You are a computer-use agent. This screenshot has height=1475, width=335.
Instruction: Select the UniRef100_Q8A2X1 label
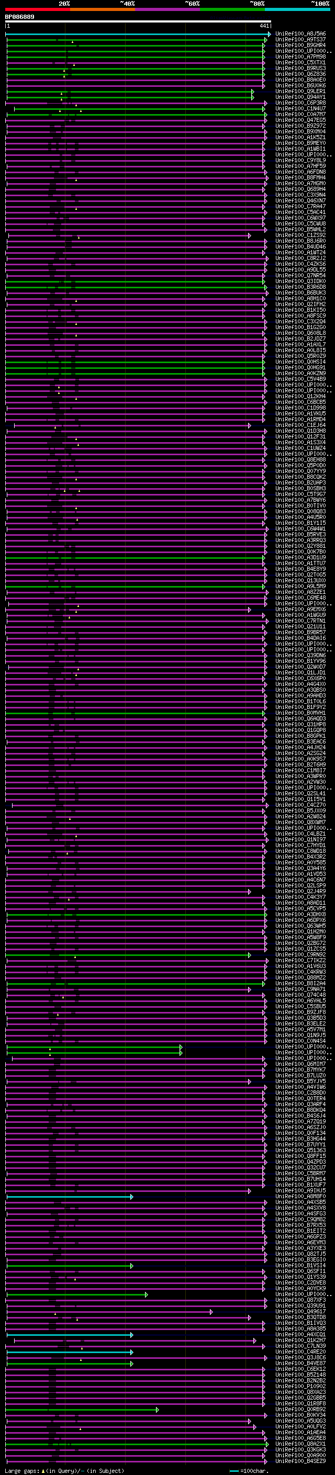[300, 1444]
